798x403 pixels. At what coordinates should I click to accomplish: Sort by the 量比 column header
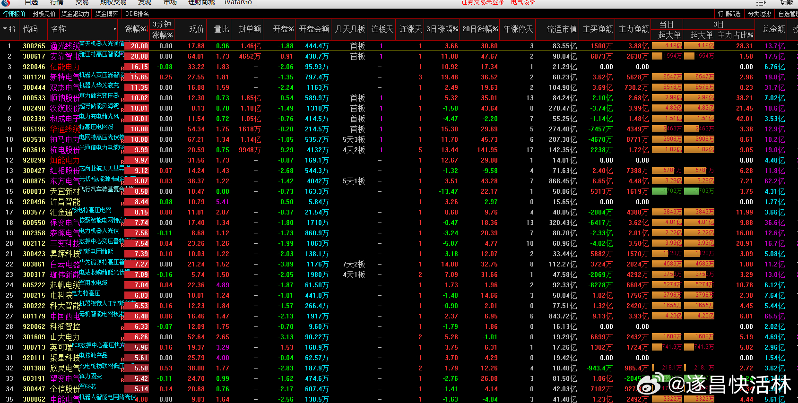221,29
